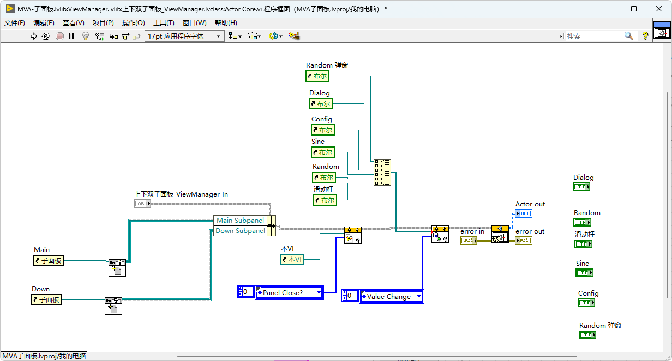Image resolution: width=672 pixels, height=361 pixels.
Task: Toggle Highlight Execution light bulb
Action: (85, 36)
